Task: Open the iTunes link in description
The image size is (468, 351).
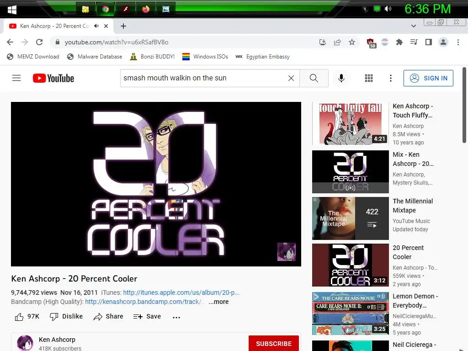Action: (x=181, y=292)
